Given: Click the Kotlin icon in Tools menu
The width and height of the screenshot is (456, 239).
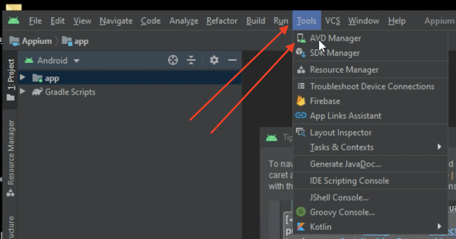Looking at the screenshot, I should pyautogui.click(x=301, y=227).
